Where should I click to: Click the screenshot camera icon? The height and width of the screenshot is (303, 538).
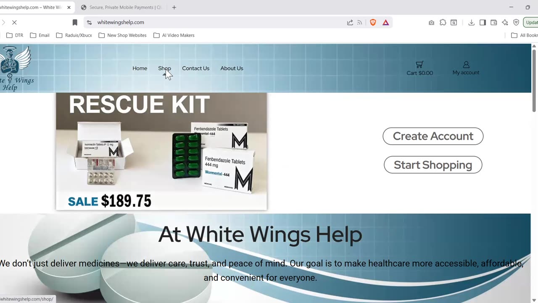pos(431,23)
